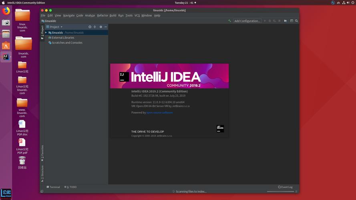
Task: Open Firefox from the dock
Action: click(x=6, y=11)
